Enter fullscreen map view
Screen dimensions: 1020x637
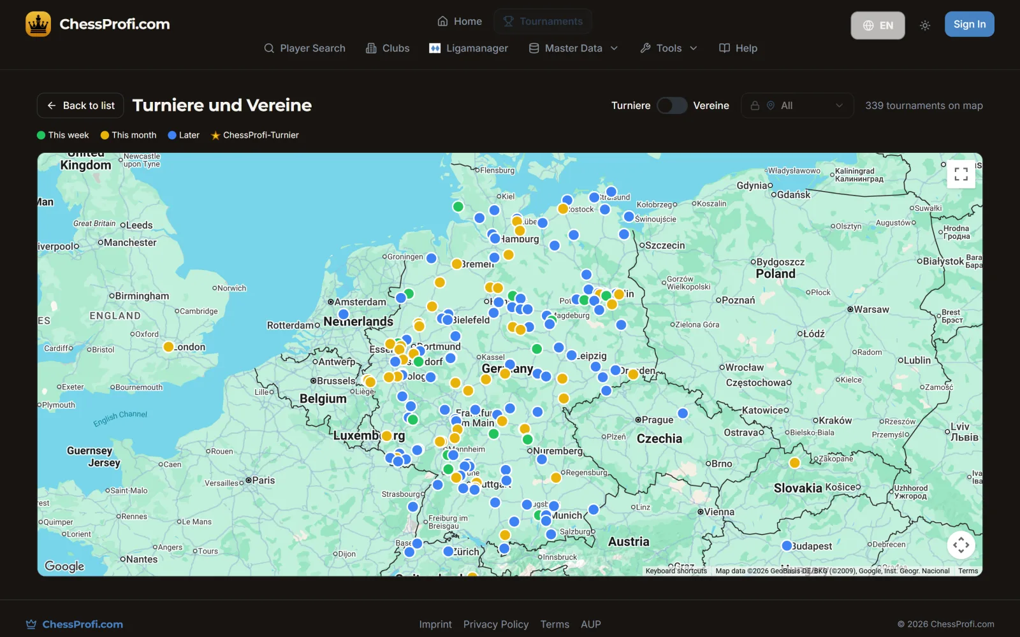click(x=961, y=174)
